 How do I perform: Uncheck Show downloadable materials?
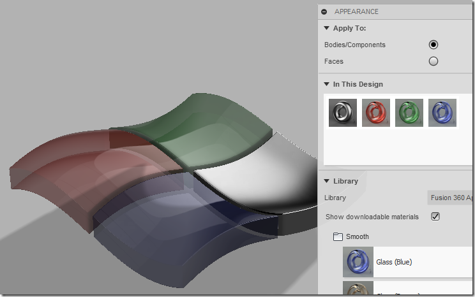tap(435, 217)
